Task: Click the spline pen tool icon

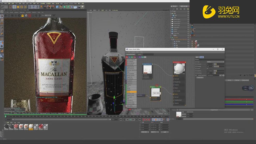Action: (x=61, y=7)
